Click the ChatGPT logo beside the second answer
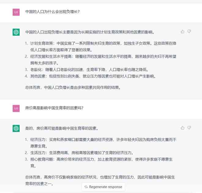The height and width of the screenshot is (193, 202). pyautogui.click(x=16, y=128)
